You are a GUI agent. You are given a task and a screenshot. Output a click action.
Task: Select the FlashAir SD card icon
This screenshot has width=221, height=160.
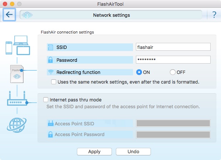pyautogui.click(x=17, y=74)
